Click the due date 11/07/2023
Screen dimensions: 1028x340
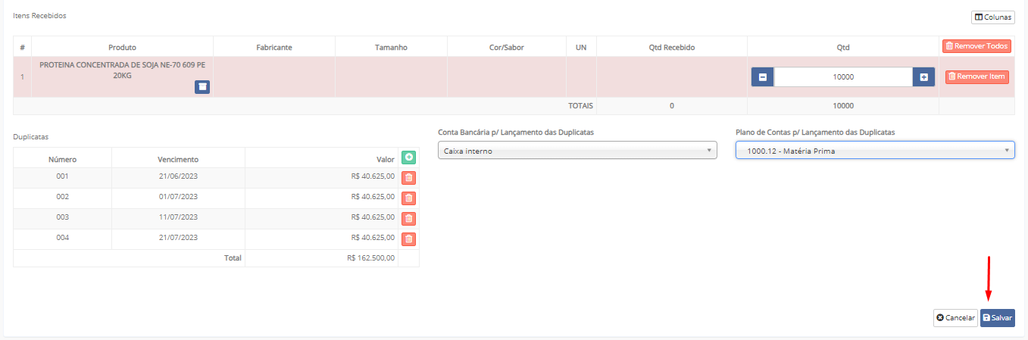click(x=178, y=217)
